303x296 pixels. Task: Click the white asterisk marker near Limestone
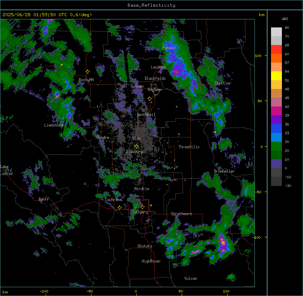[x=54, y=122]
